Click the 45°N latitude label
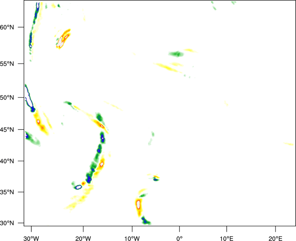The image size is (296, 241). pyautogui.click(x=7, y=129)
